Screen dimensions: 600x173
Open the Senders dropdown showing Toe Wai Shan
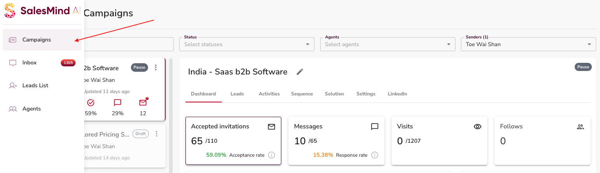[x=528, y=44]
